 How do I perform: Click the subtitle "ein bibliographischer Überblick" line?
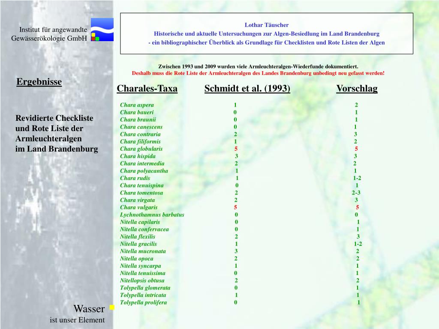tap(267, 42)
